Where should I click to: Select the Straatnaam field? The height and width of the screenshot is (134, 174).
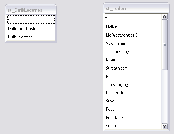tap(133, 68)
